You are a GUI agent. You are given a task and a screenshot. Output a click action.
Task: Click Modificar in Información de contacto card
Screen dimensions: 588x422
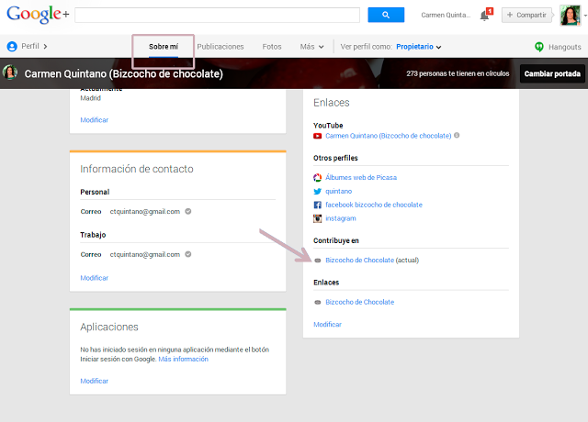[x=94, y=278]
